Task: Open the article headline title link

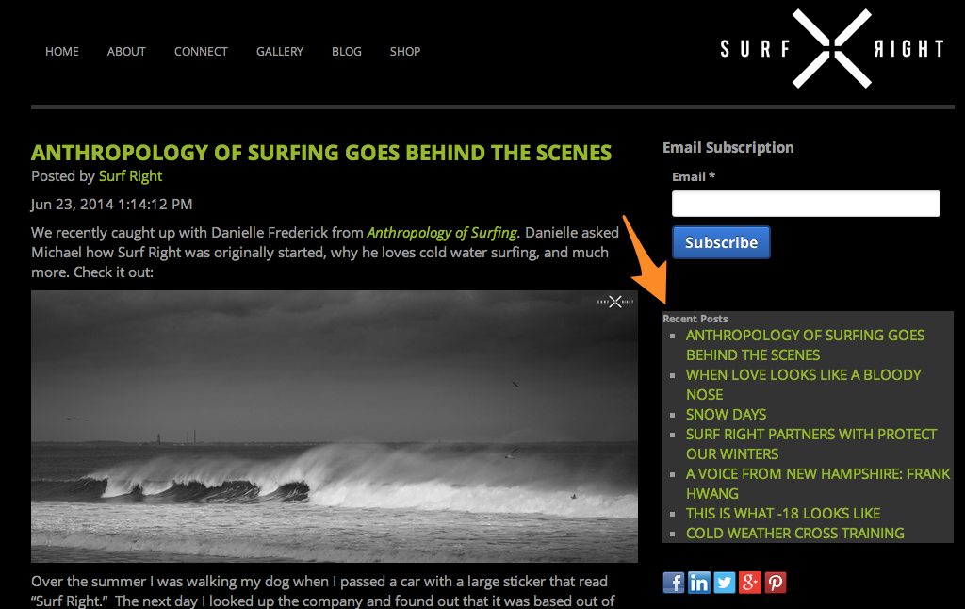Action: [321, 153]
